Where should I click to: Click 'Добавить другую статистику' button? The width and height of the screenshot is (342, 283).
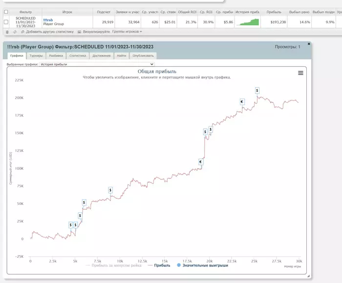pos(47,32)
